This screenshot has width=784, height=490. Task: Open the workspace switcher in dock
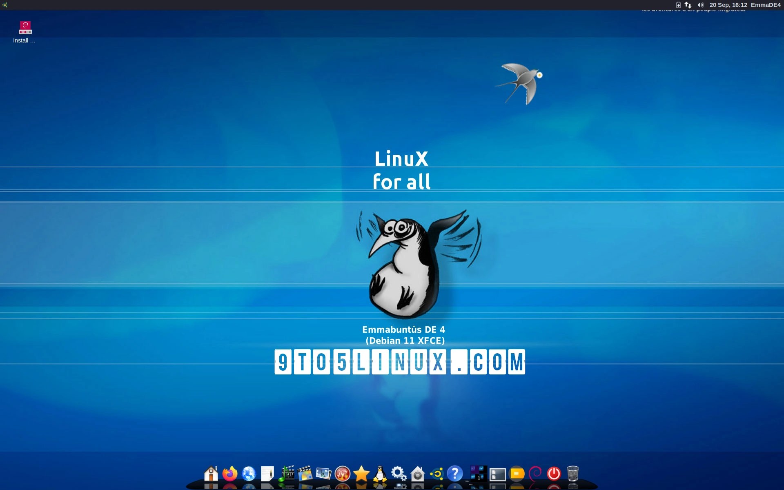[479, 474]
